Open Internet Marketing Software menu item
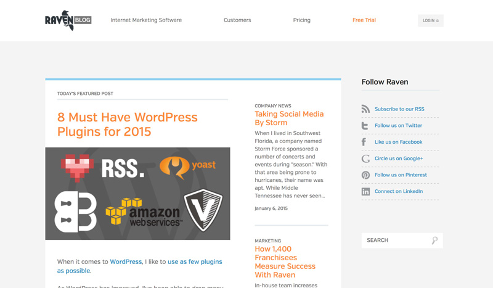 point(146,20)
